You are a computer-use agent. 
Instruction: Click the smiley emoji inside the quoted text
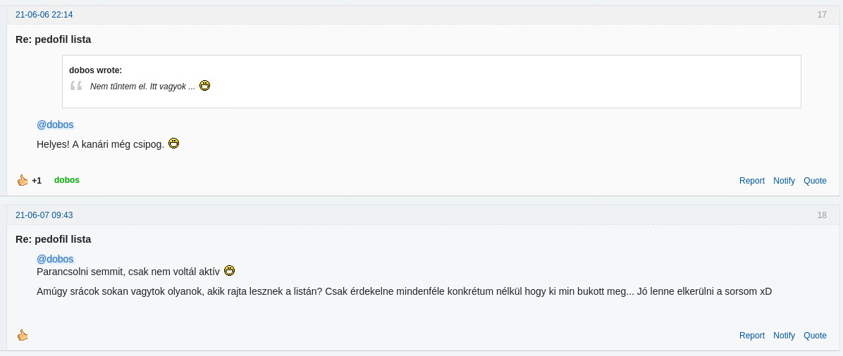pos(204,85)
